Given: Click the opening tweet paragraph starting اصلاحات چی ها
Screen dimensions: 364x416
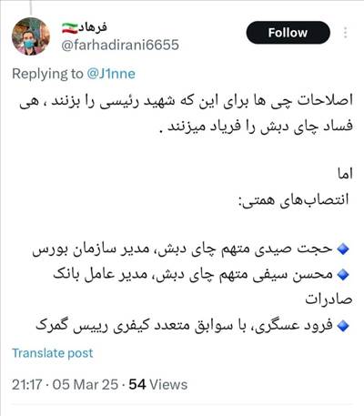Looking at the screenshot, I should coord(186,114).
